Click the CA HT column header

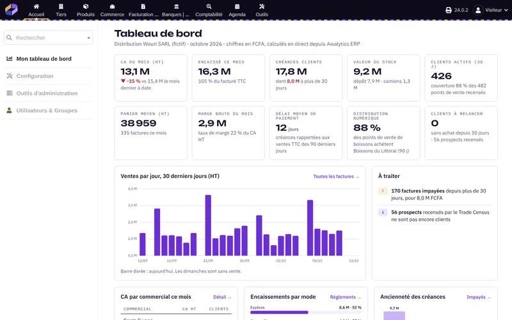pyautogui.click(x=189, y=309)
